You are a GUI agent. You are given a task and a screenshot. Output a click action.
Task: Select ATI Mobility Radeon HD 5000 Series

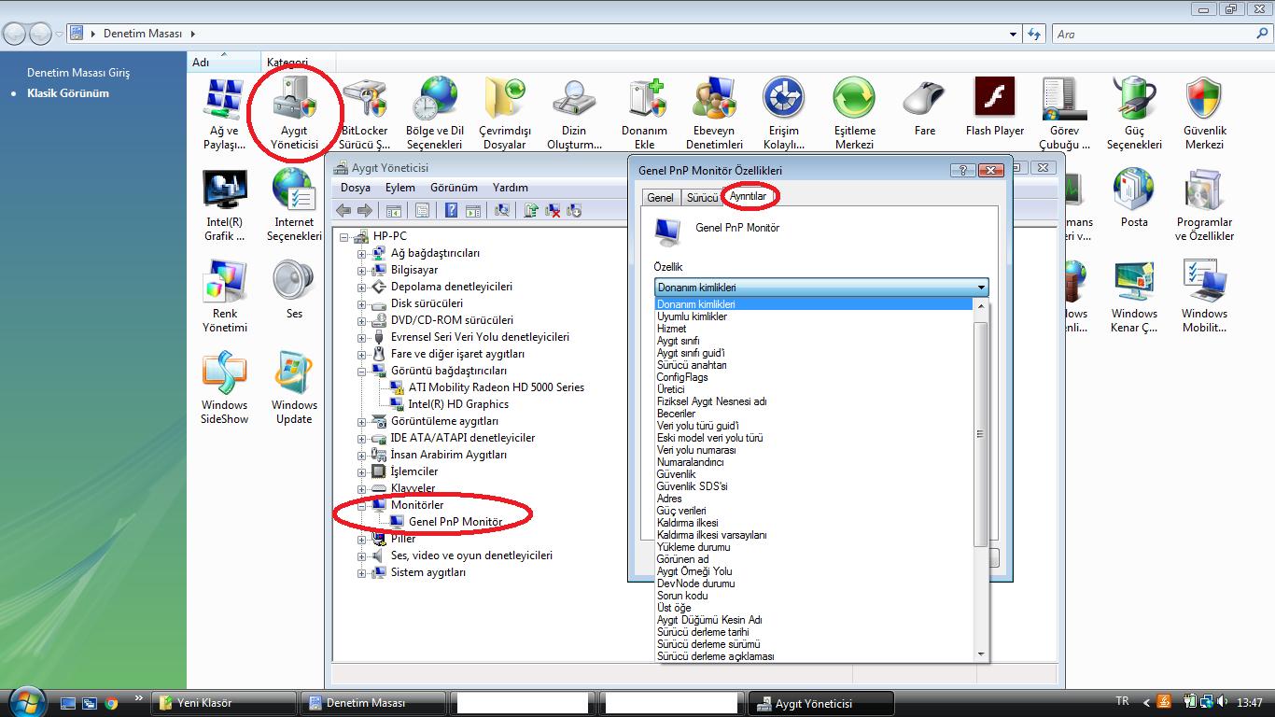[x=497, y=387]
